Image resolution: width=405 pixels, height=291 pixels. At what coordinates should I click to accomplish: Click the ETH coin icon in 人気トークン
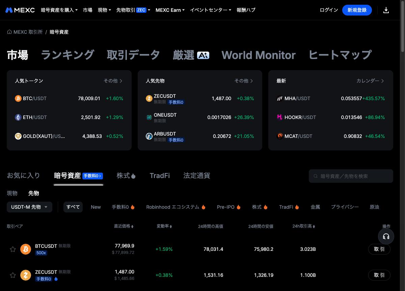pyautogui.click(x=18, y=117)
